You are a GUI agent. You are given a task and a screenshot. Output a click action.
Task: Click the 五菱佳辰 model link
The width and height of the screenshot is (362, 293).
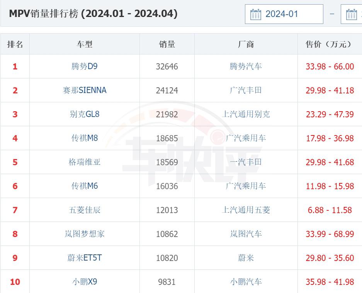pyautogui.click(x=85, y=210)
